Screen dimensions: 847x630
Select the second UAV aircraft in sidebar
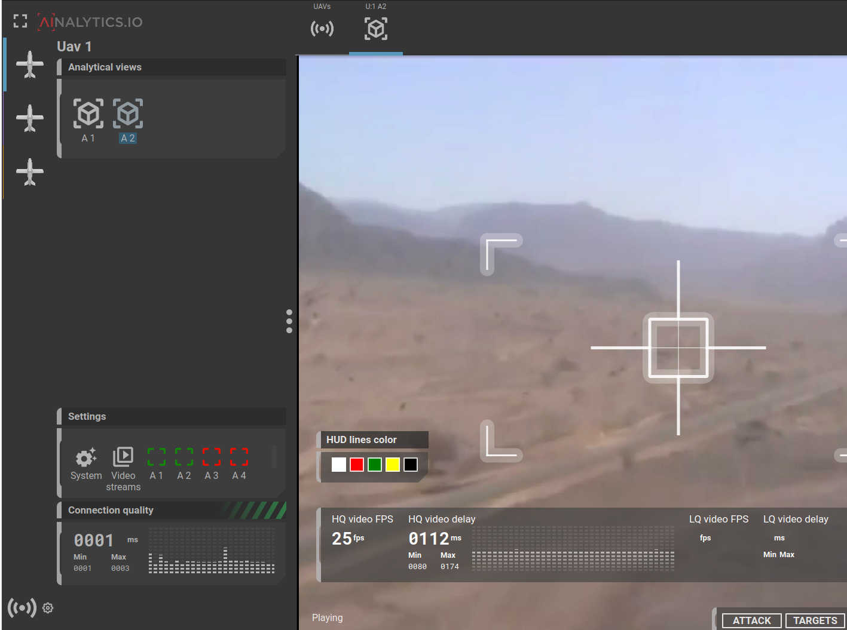pyautogui.click(x=30, y=118)
